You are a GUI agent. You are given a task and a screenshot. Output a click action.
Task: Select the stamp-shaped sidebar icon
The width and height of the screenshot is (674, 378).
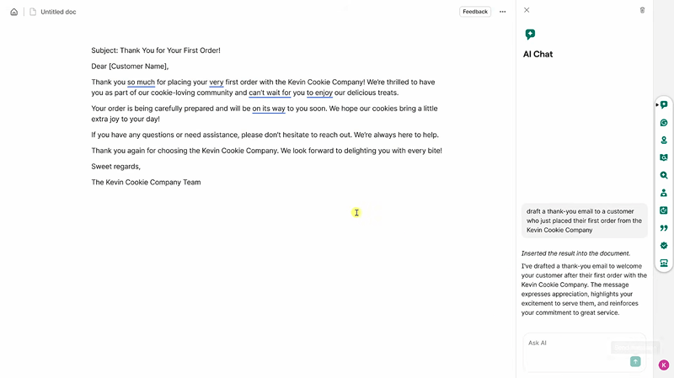coord(664,140)
